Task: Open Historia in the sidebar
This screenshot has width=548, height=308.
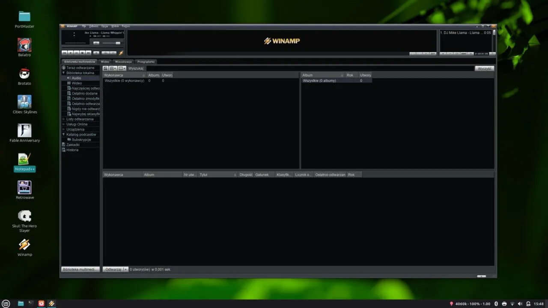Action: 72,150
